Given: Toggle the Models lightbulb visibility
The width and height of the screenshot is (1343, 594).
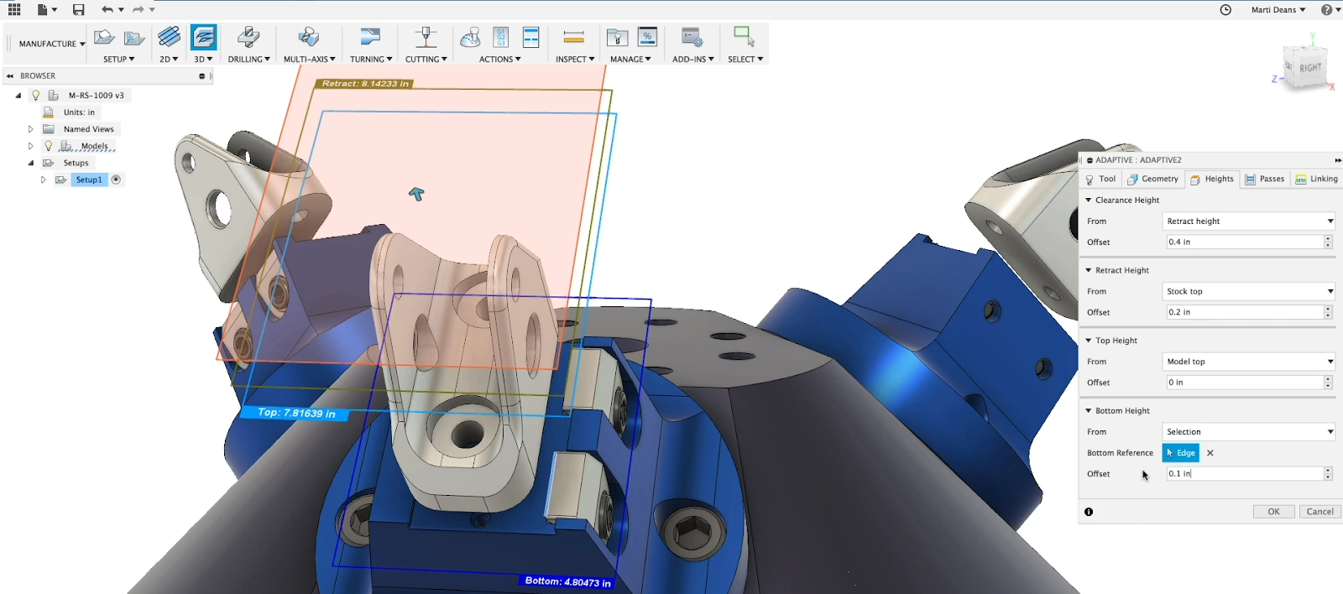Looking at the screenshot, I should tap(49, 146).
